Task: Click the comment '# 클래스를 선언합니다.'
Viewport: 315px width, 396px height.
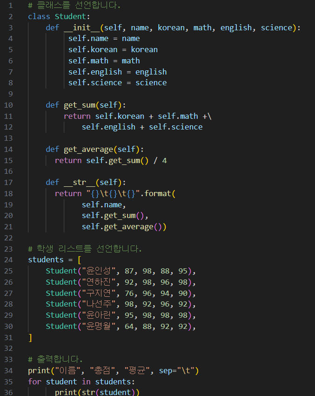Action: [74, 5]
